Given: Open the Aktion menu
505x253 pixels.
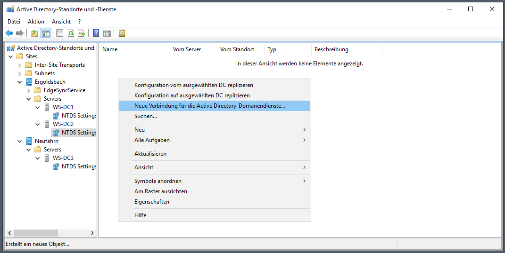Looking at the screenshot, I should [36, 22].
